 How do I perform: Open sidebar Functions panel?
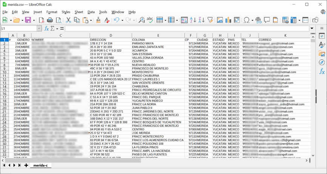tap(322, 71)
